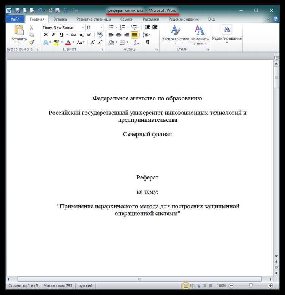Cut selection with the scissors icon
Image resolution: width=285 pixels, height=295 pixels.
coord(32,28)
